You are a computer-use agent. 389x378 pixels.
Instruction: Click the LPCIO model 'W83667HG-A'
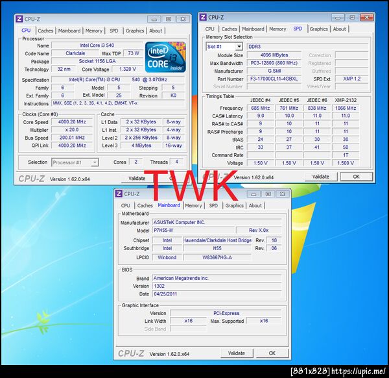click(x=217, y=257)
